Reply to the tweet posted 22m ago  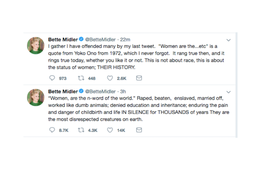point(52,78)
